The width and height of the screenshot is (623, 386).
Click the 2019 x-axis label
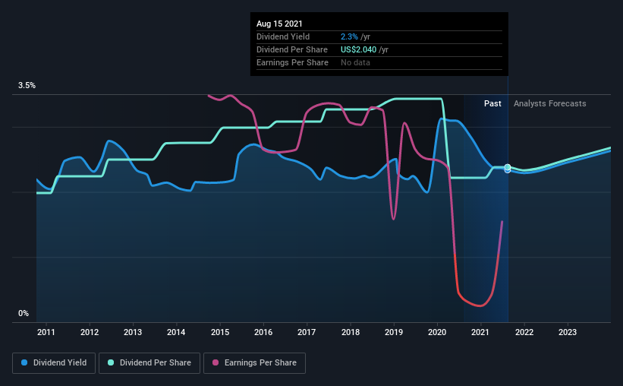[394, 332]
